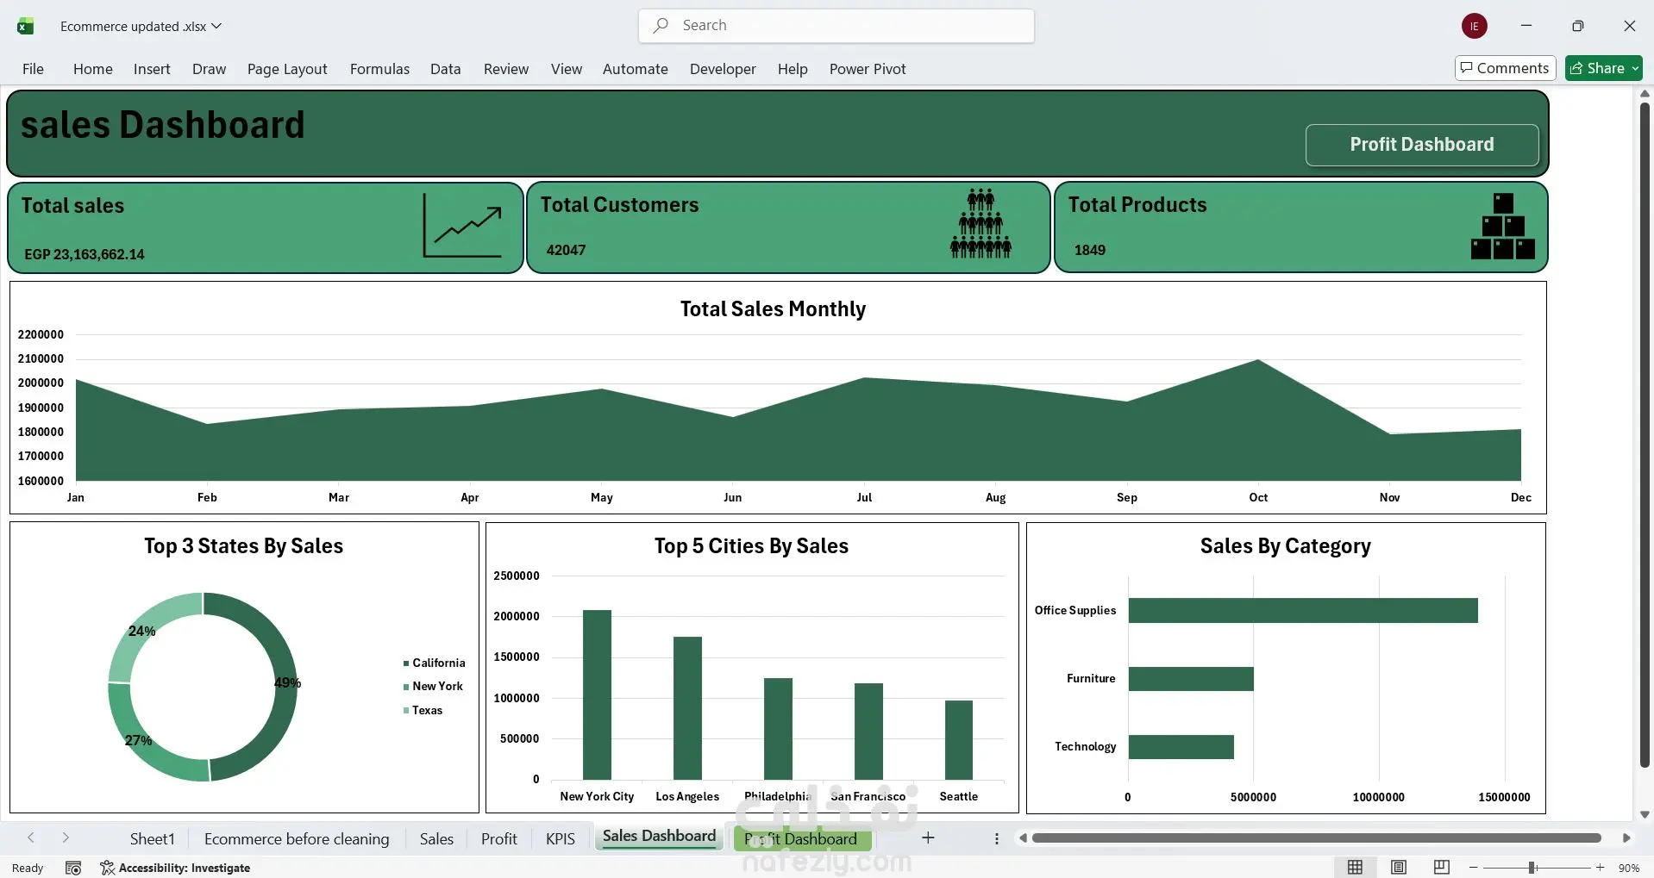Switch to the KPIS sheet tab
Image resolution: width=1654 pixels, height=878 pixels.
point(560,838)
